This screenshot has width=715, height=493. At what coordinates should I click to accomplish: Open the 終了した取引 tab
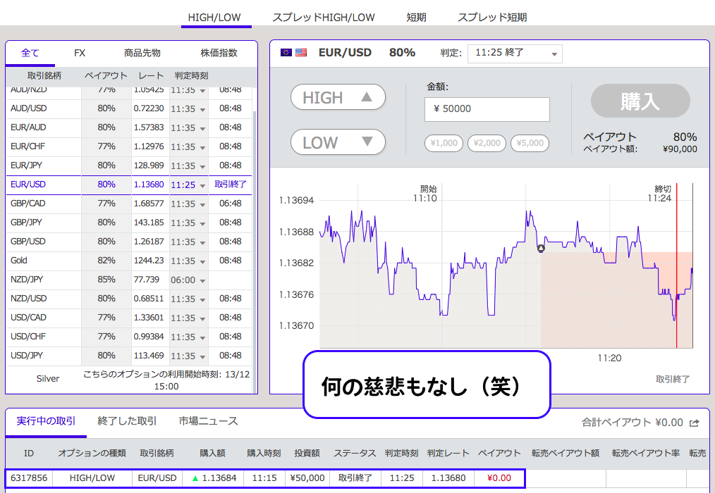click(127, 421)
